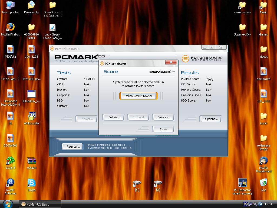Image resolution: width=277 pixels, height=208 pixels.
Task: Launch PC Inspector smart recovery
Action: click(242, 187)
